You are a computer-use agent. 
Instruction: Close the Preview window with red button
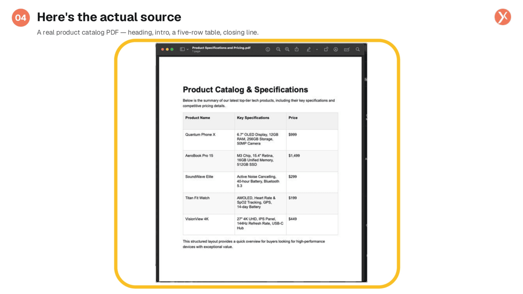[x=162, y=49]
